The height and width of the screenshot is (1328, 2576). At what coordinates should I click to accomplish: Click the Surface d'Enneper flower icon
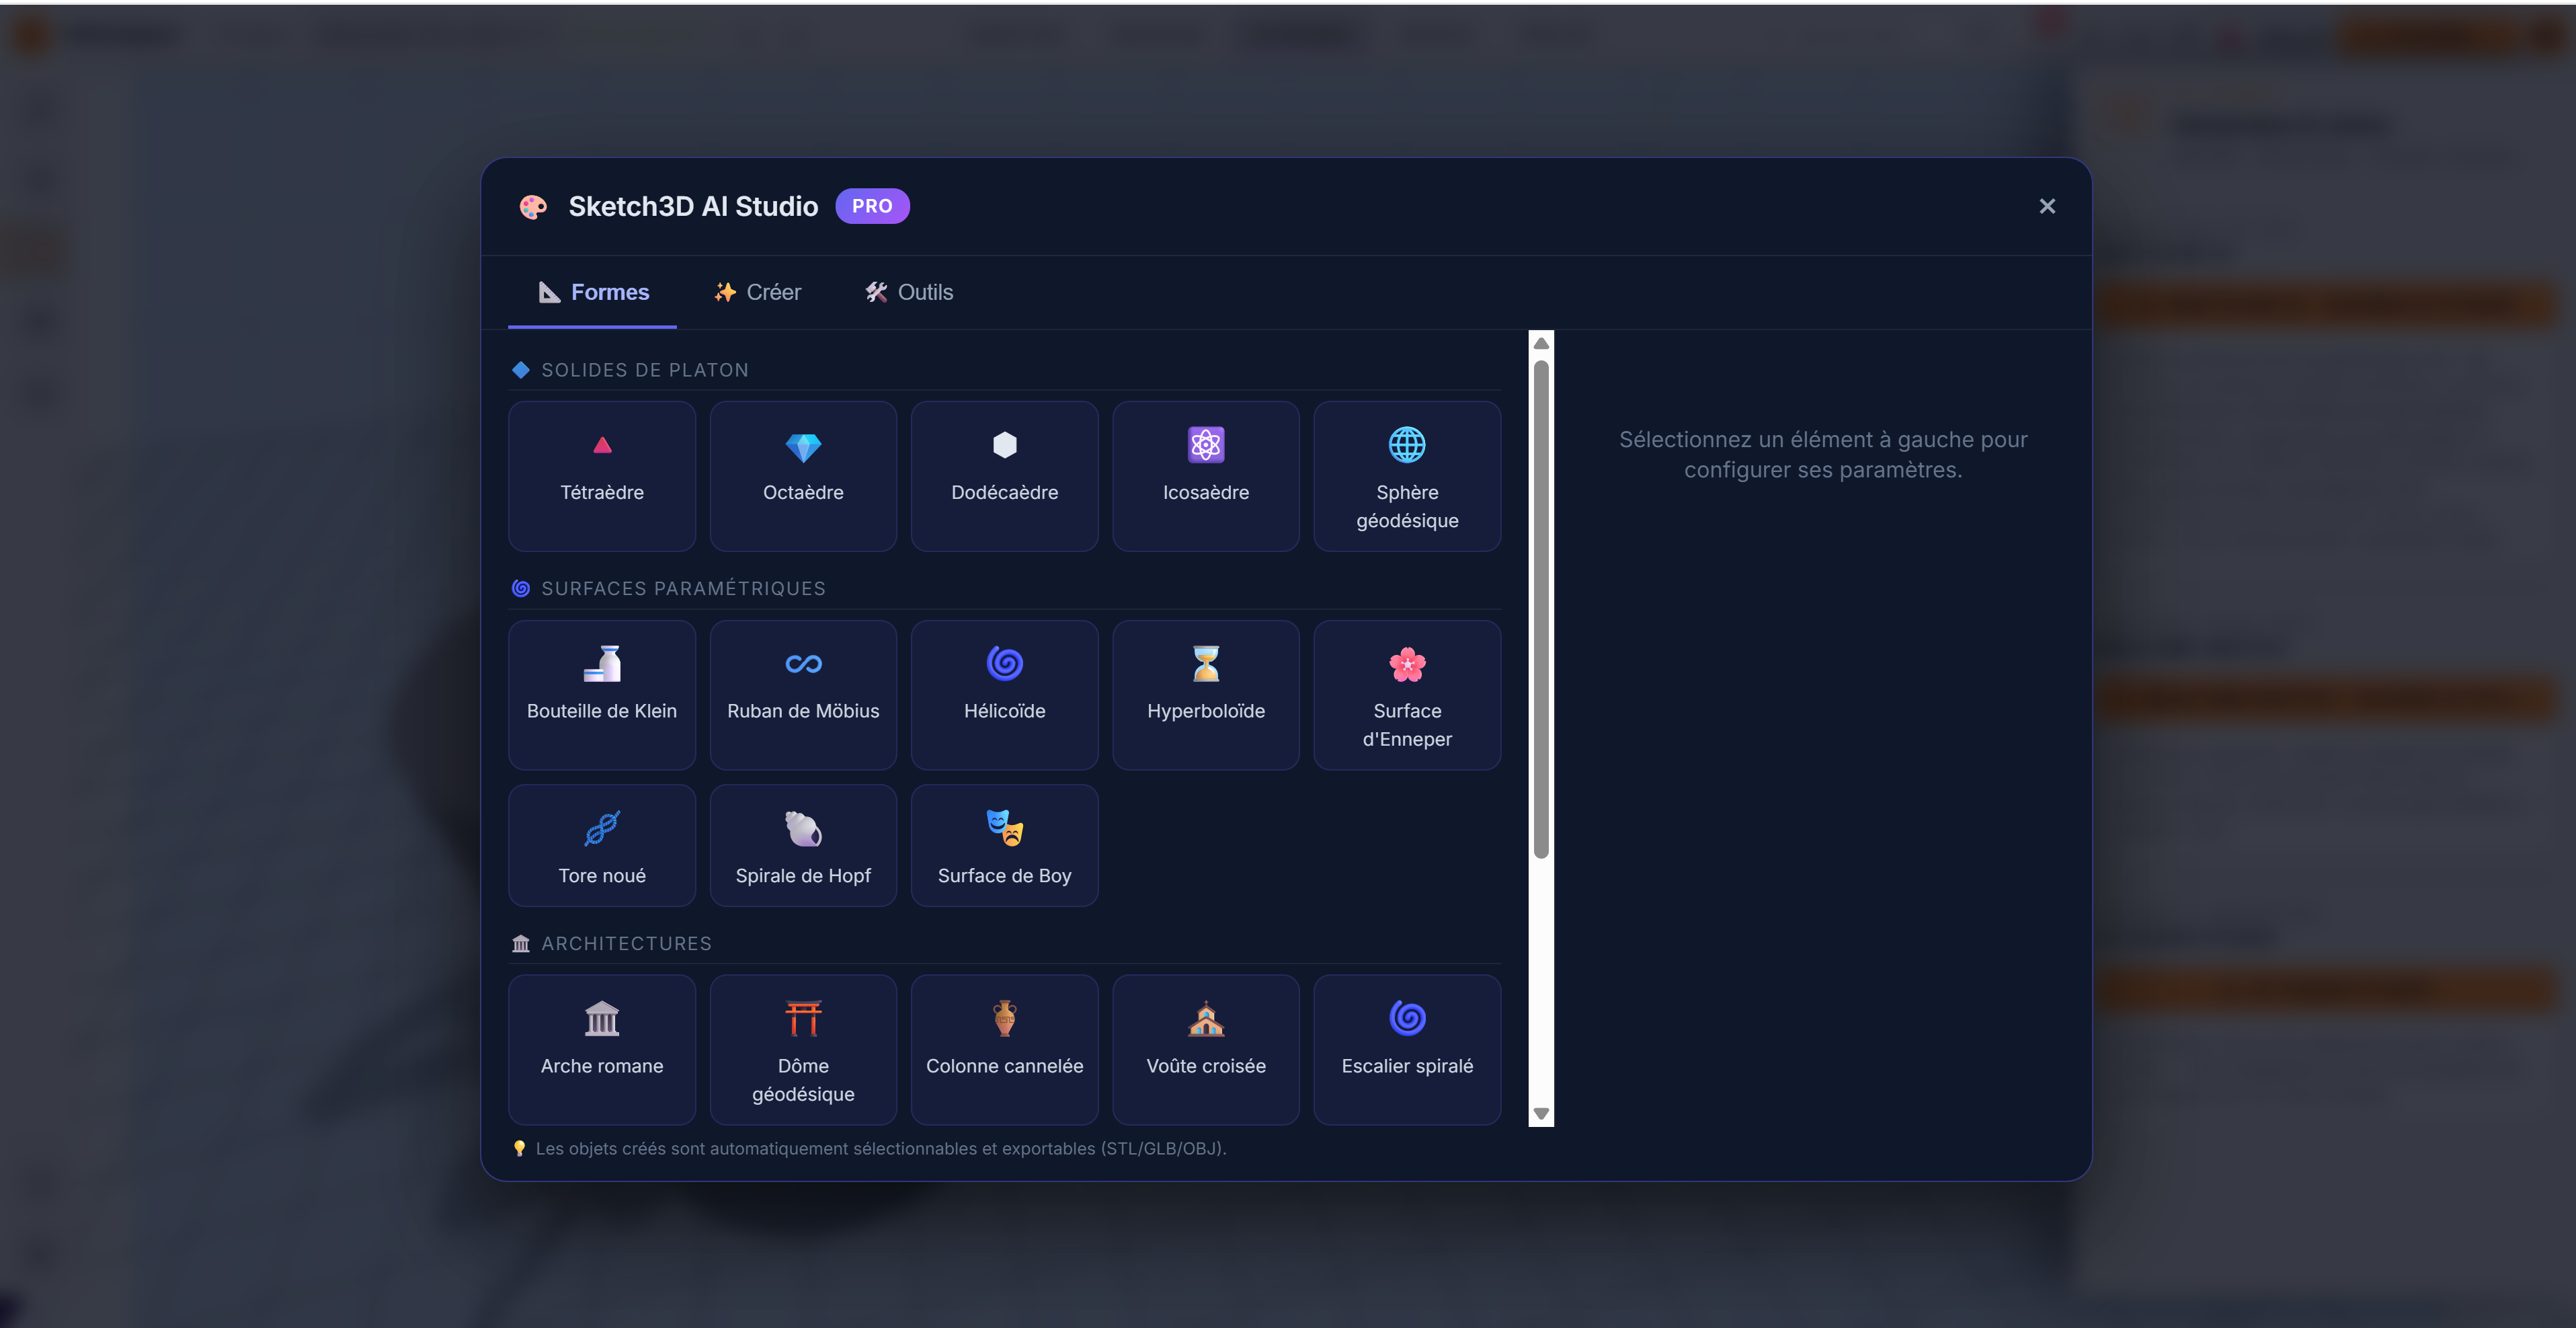(x=1407, y=664)
